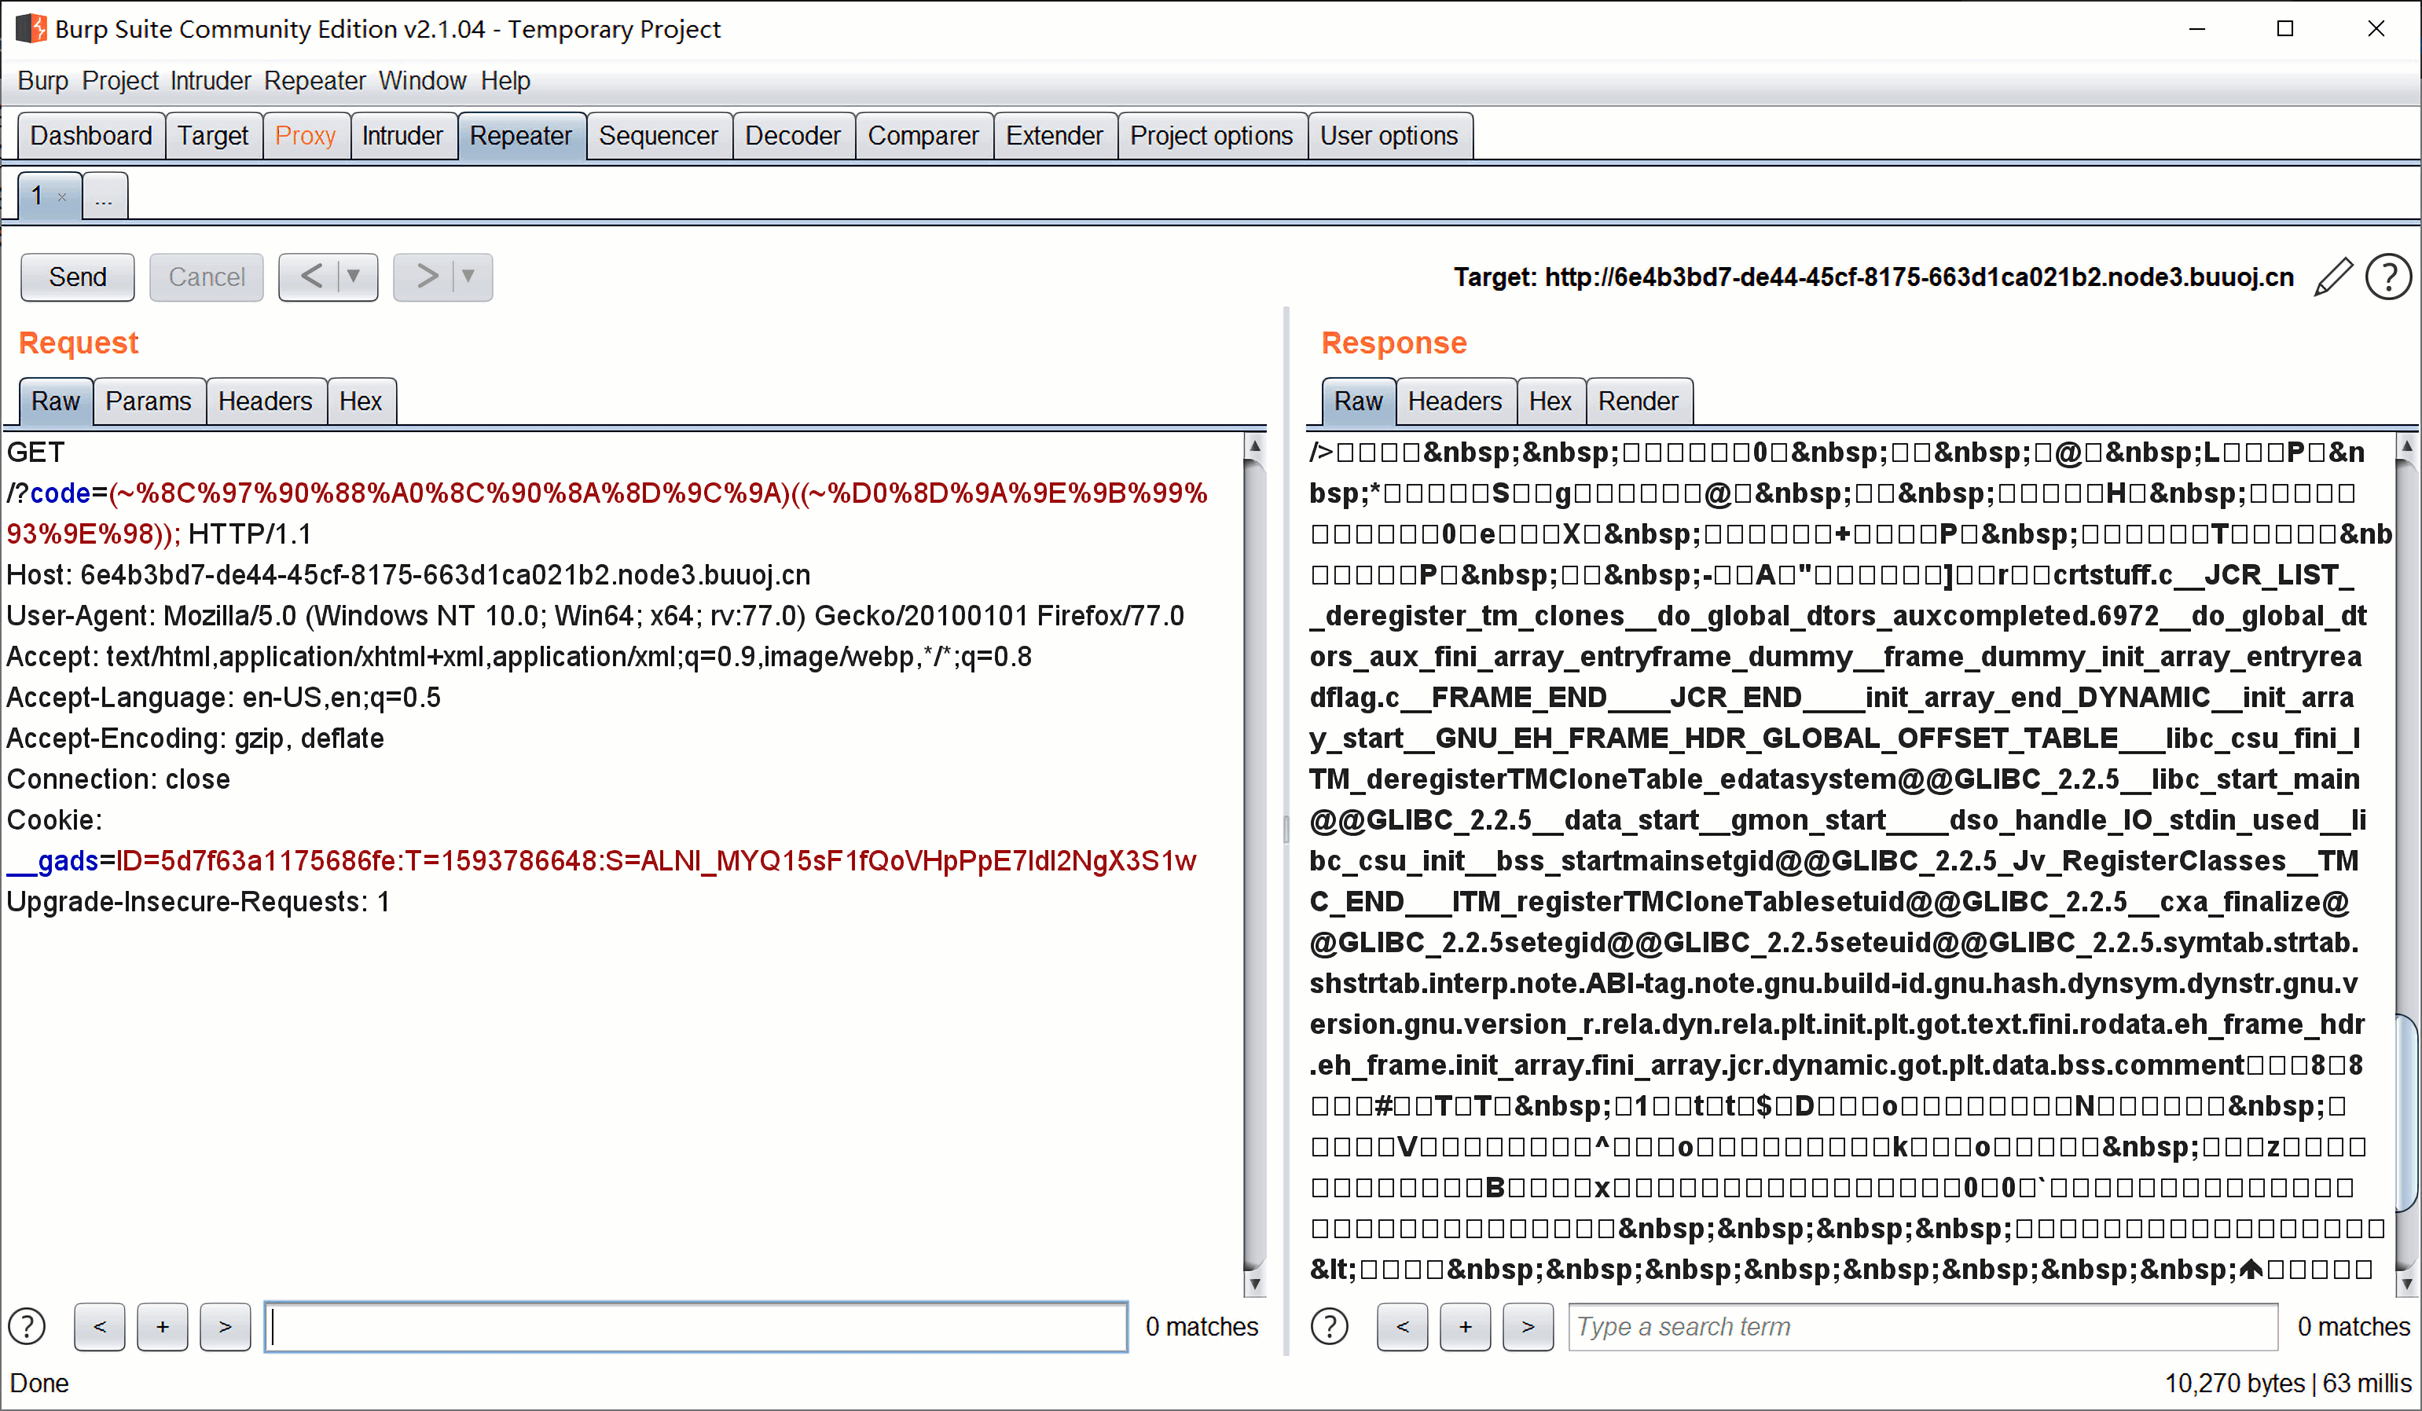Switch to the Decoder tab
2422x1411 pixels.
coord(793,135)
